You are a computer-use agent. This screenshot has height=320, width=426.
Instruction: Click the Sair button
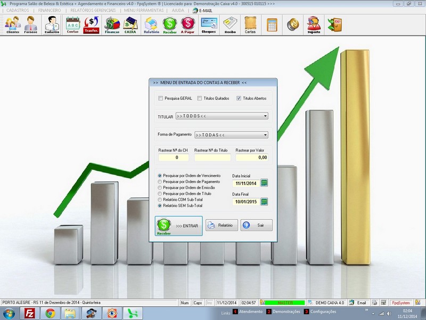[x=256, y=225]
